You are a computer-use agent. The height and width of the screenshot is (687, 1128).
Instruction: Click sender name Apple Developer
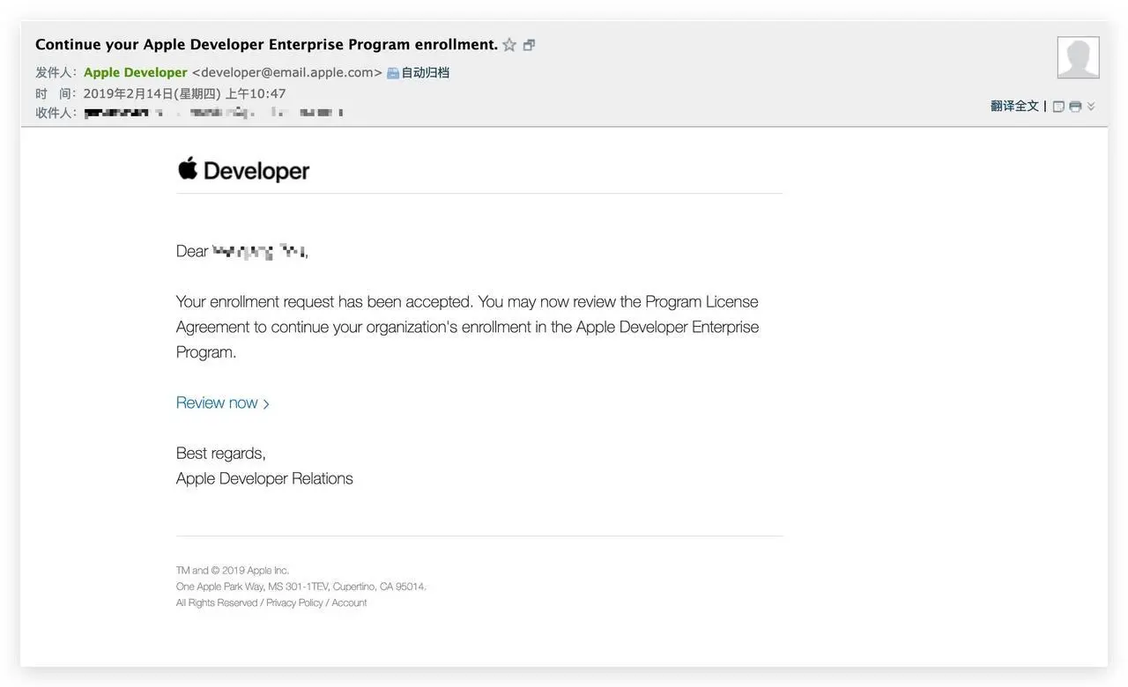tap(136, 72)
